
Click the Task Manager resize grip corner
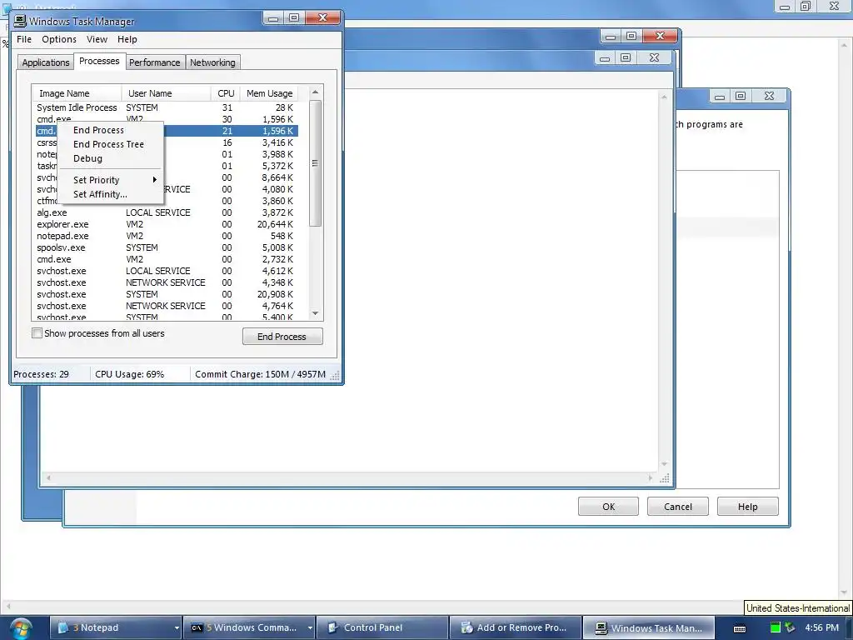pos(335,376)
